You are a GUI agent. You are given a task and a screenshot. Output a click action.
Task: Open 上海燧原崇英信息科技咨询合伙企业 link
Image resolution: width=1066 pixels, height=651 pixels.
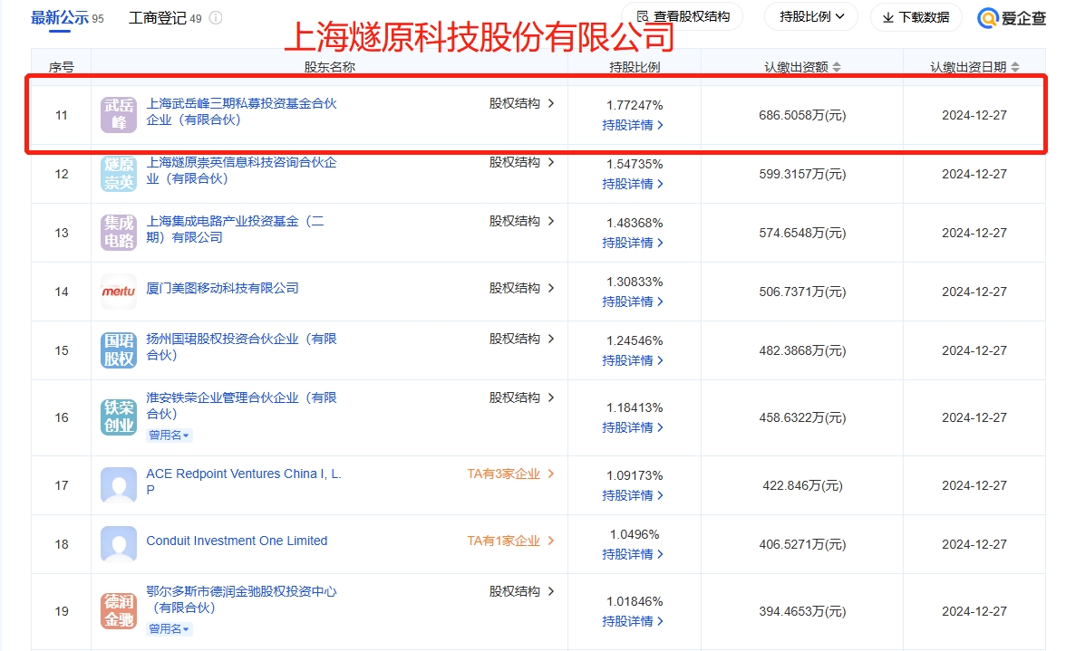tap(241, 171)
